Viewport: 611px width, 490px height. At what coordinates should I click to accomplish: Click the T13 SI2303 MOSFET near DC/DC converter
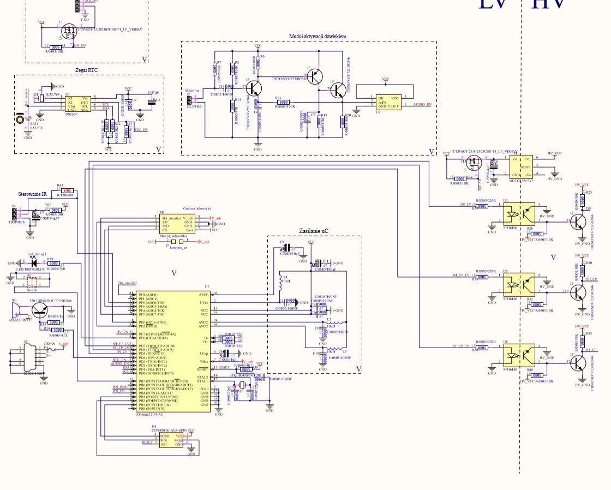tap(474, 162)
